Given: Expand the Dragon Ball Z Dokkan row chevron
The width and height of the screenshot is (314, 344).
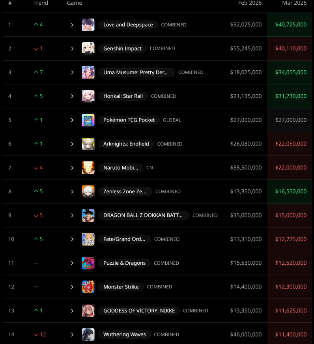Looking at the screenshot, I should coord(72,215).
